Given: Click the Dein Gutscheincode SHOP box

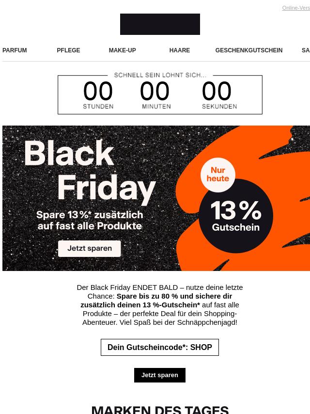Looking at the screenshot, I should [160, 347].
